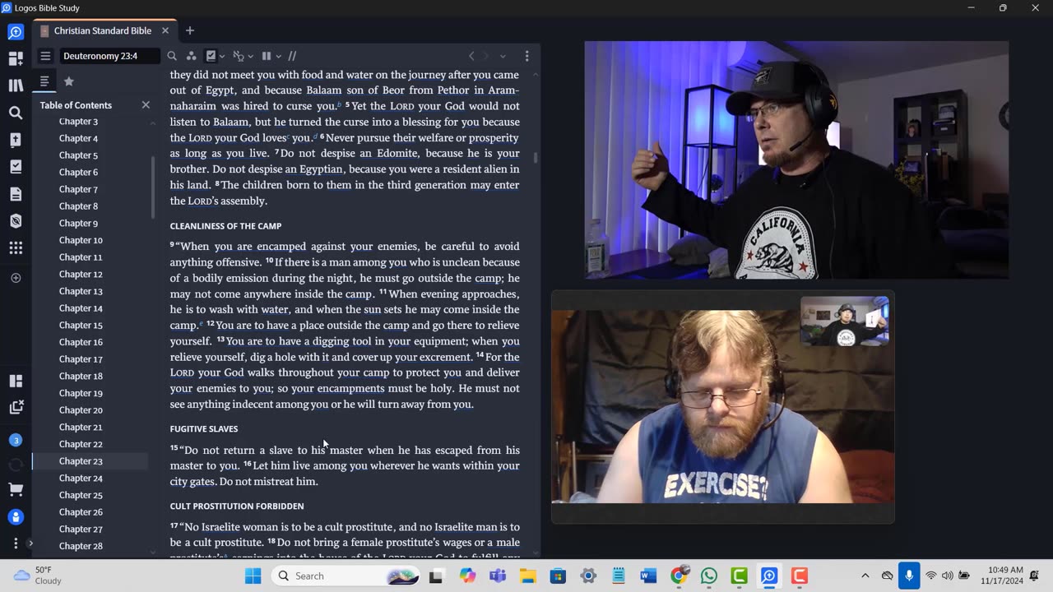The image size is (1053, 592).
Task: Click the parallel resources double-slash icon
Action: [292, 56]
